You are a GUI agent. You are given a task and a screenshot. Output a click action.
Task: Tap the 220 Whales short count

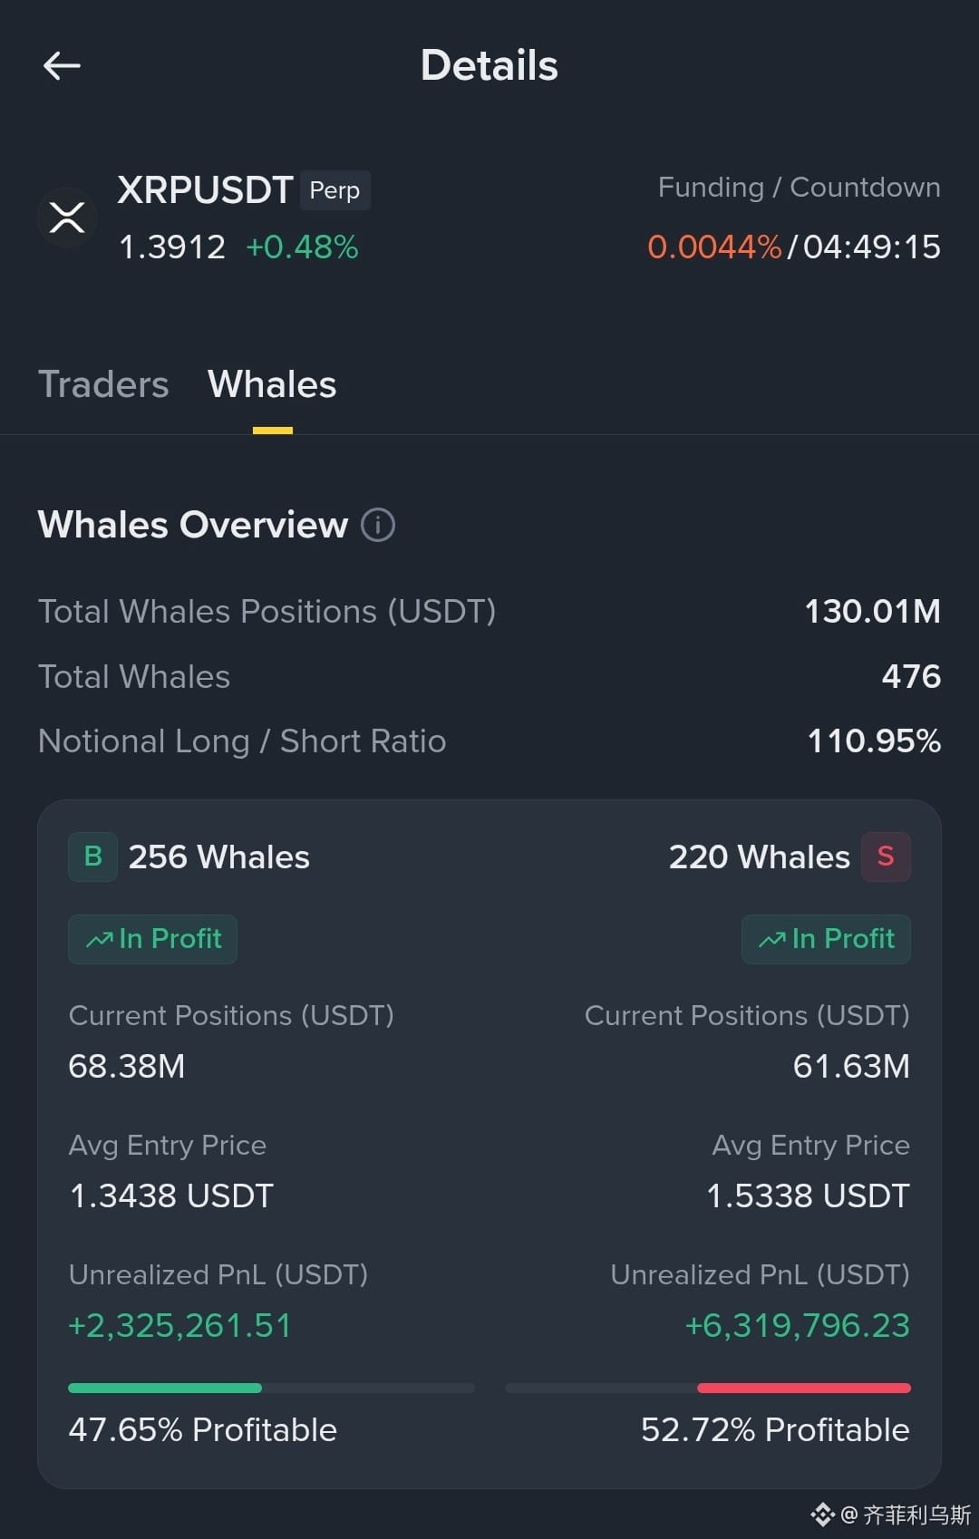pos(760,857)
